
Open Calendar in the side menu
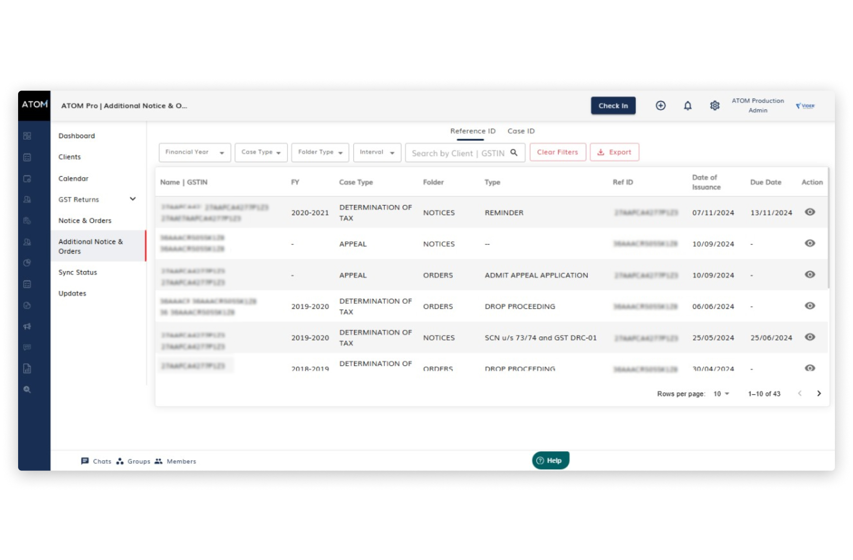coord(73,178)
